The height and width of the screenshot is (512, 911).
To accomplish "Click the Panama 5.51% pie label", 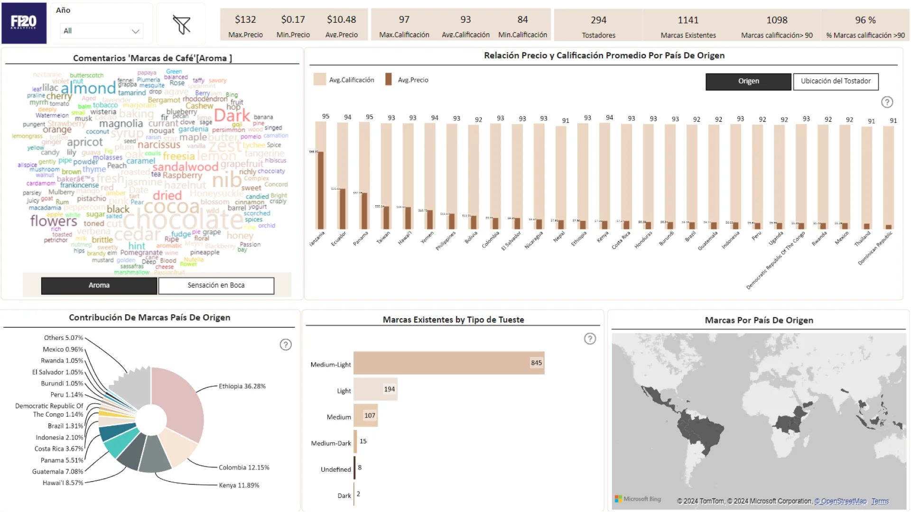I will (62, 460).
